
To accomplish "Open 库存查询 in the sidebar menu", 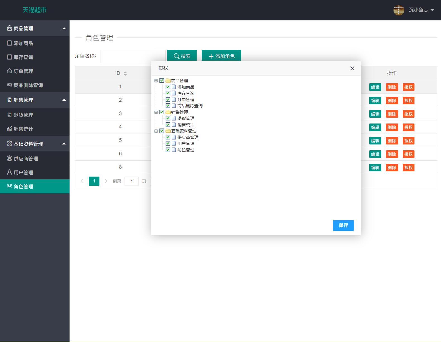I will tap(35, 57).
